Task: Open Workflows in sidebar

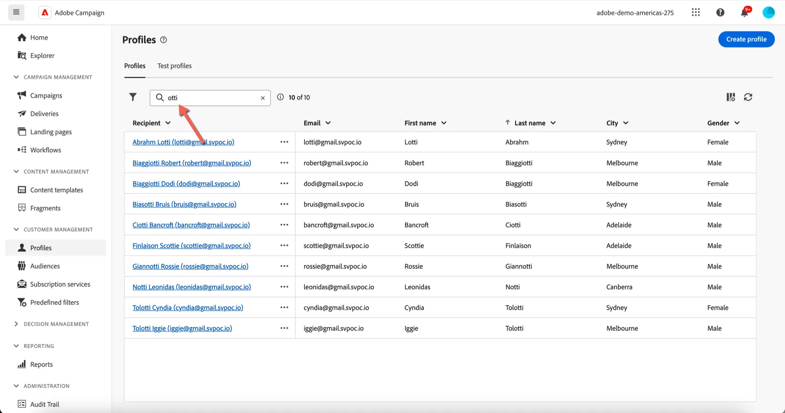Action: point(45,150)
